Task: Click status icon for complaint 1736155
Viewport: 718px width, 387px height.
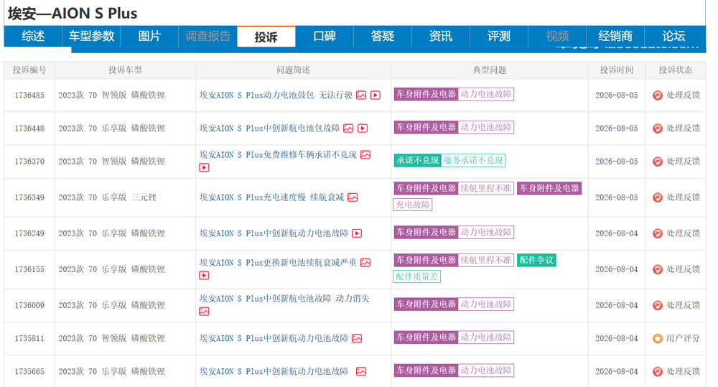Action: [658, 269]
